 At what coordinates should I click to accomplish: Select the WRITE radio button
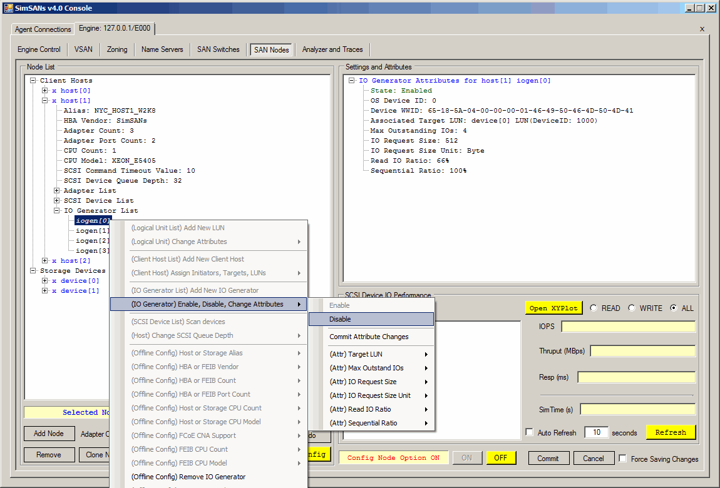click(x=632, y=308)
